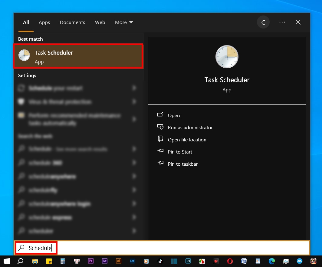Open the orange media player taskbar icon
The image size is (322, 267).
click(x=146, y=261)
